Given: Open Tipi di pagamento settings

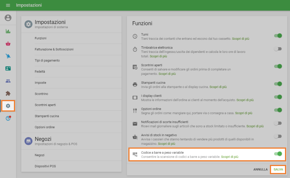Looking at the screenshot, I should 47,61.
